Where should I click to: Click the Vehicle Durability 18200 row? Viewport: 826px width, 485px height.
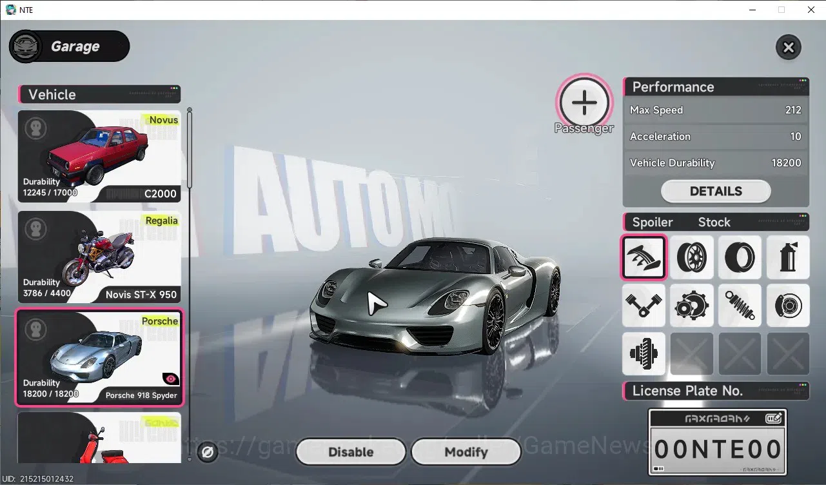coord(716,163)
